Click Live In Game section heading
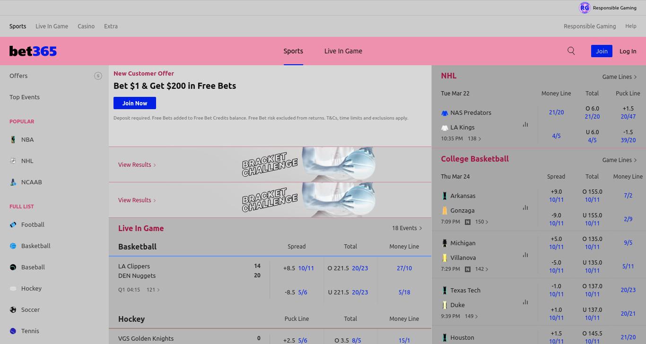This screenshot has width=646, height=344. 141,228
